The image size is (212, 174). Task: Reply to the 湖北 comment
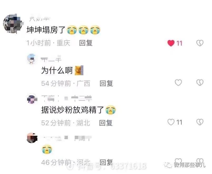[x=106, y=123]
